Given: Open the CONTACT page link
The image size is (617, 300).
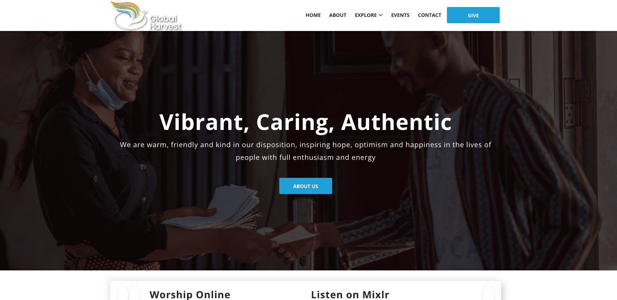Looking at the screenshot, I should [x=429, y=15].
